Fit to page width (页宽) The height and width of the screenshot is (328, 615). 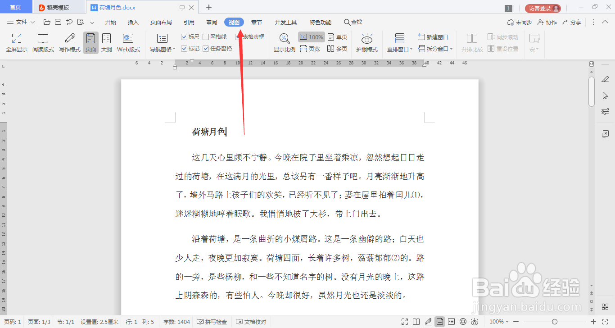[x=310, y=49]
